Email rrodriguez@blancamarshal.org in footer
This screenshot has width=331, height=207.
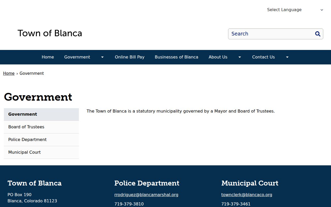(146, 195)
